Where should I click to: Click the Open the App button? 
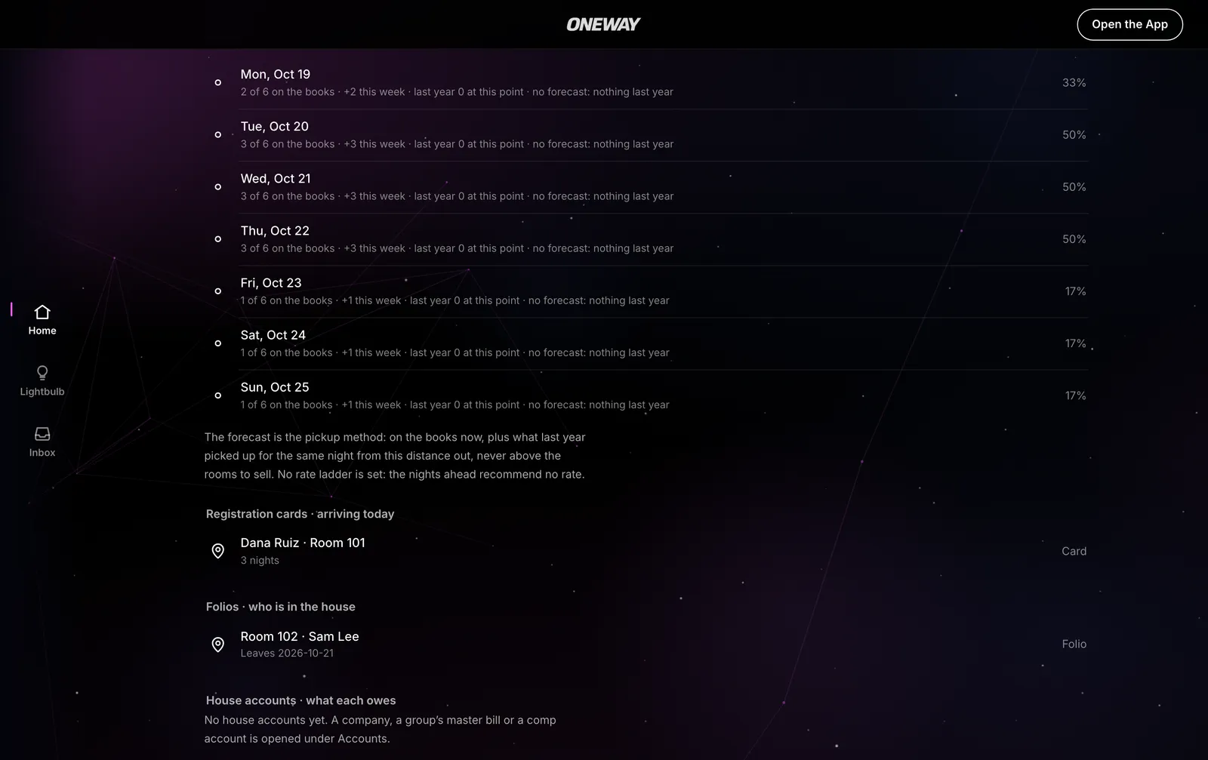pos(1129,24)
